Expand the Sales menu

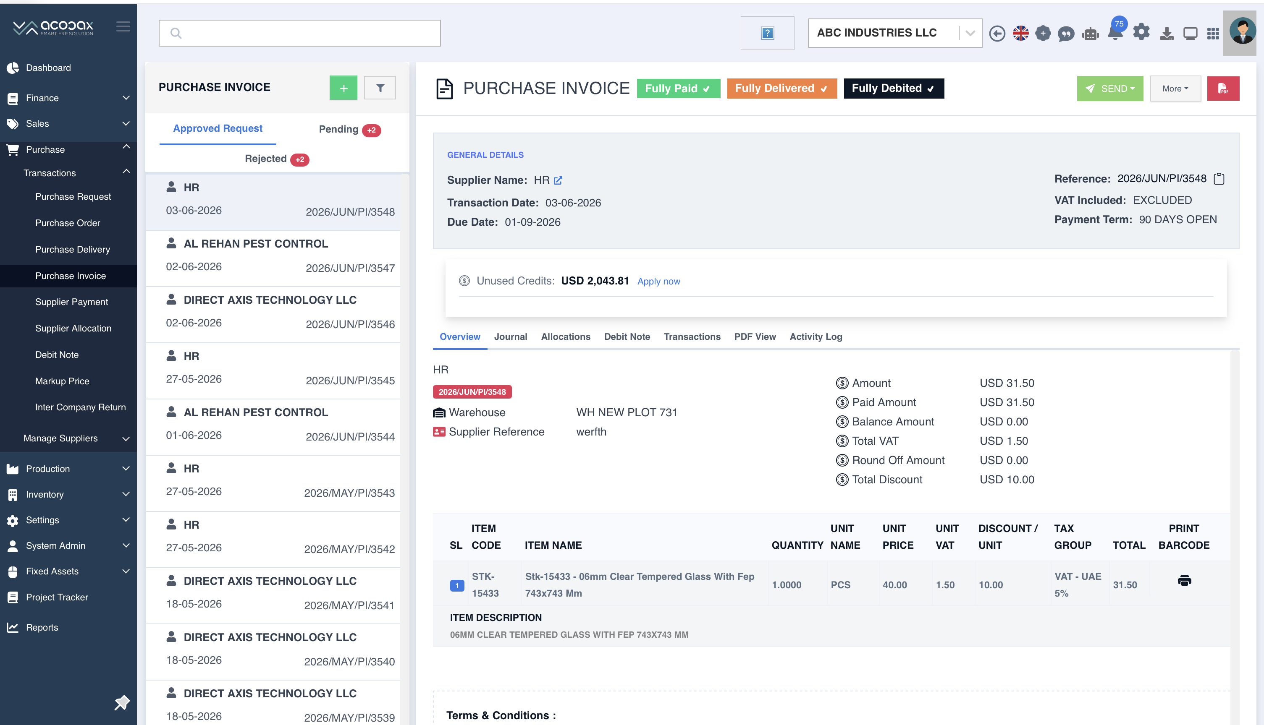tap(68, 123)
